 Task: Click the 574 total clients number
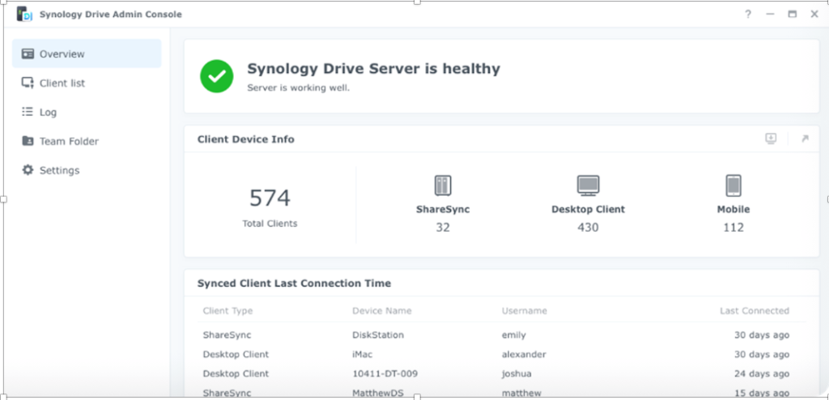click(270, 198)
